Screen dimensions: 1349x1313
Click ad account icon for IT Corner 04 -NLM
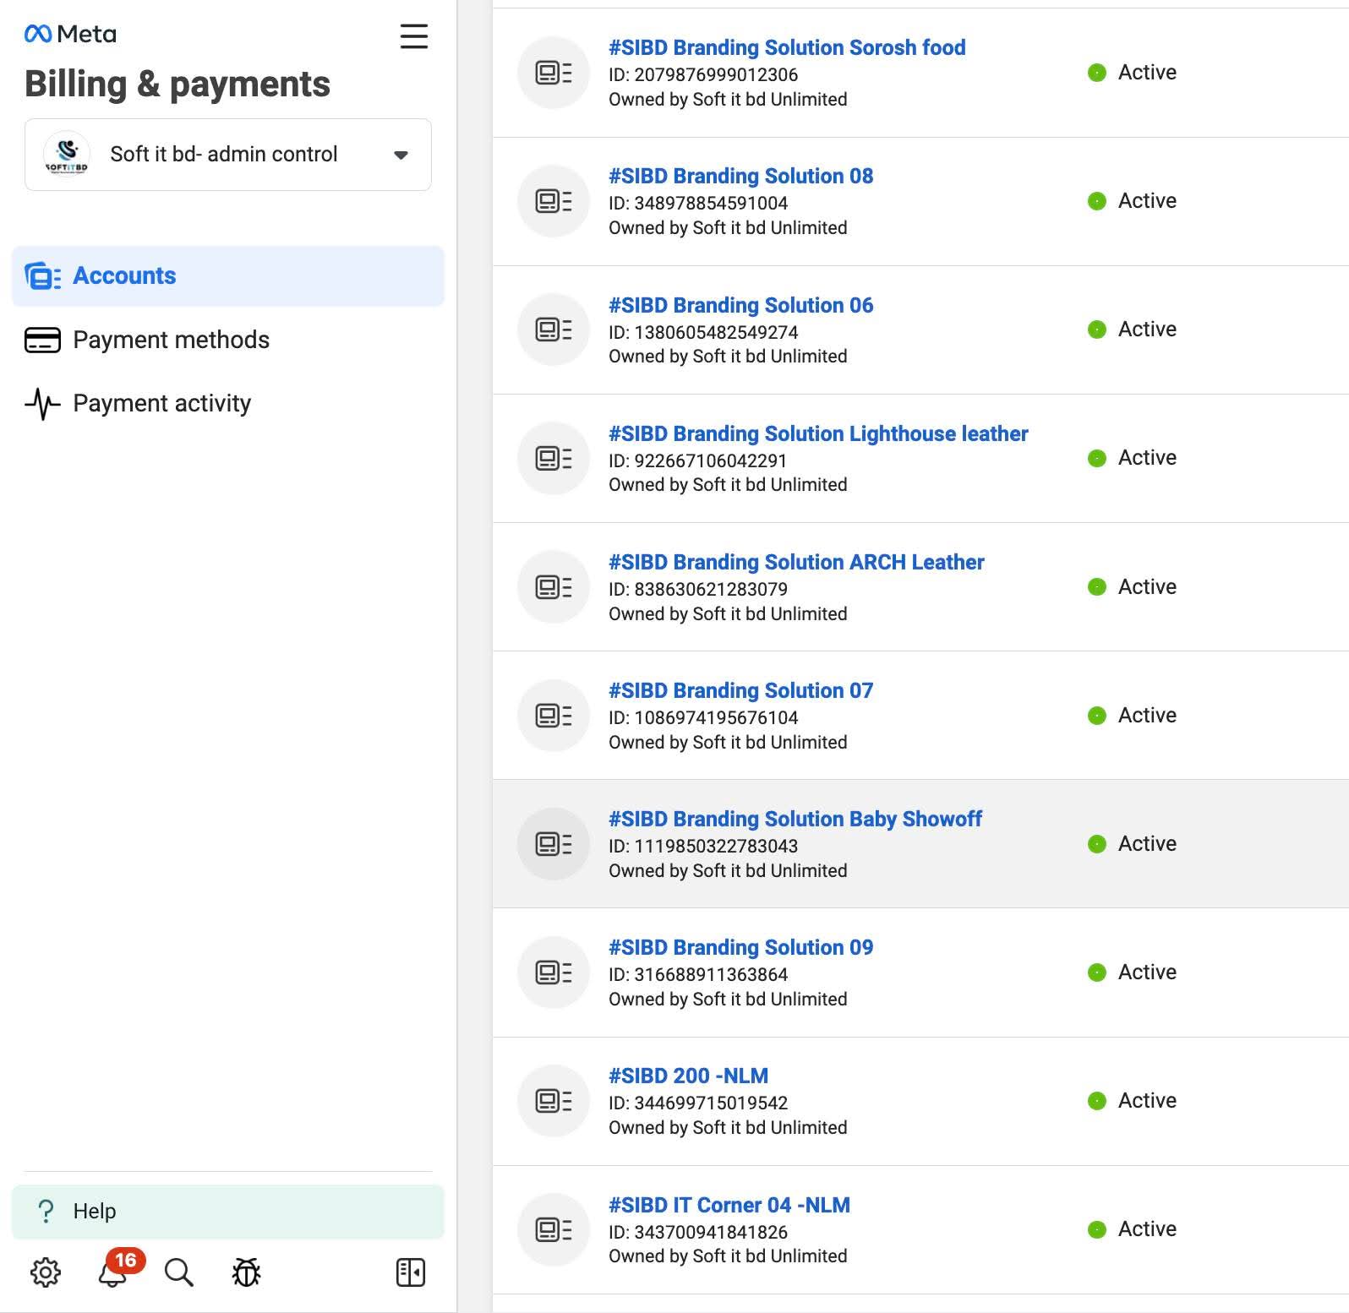[554, 1229]
